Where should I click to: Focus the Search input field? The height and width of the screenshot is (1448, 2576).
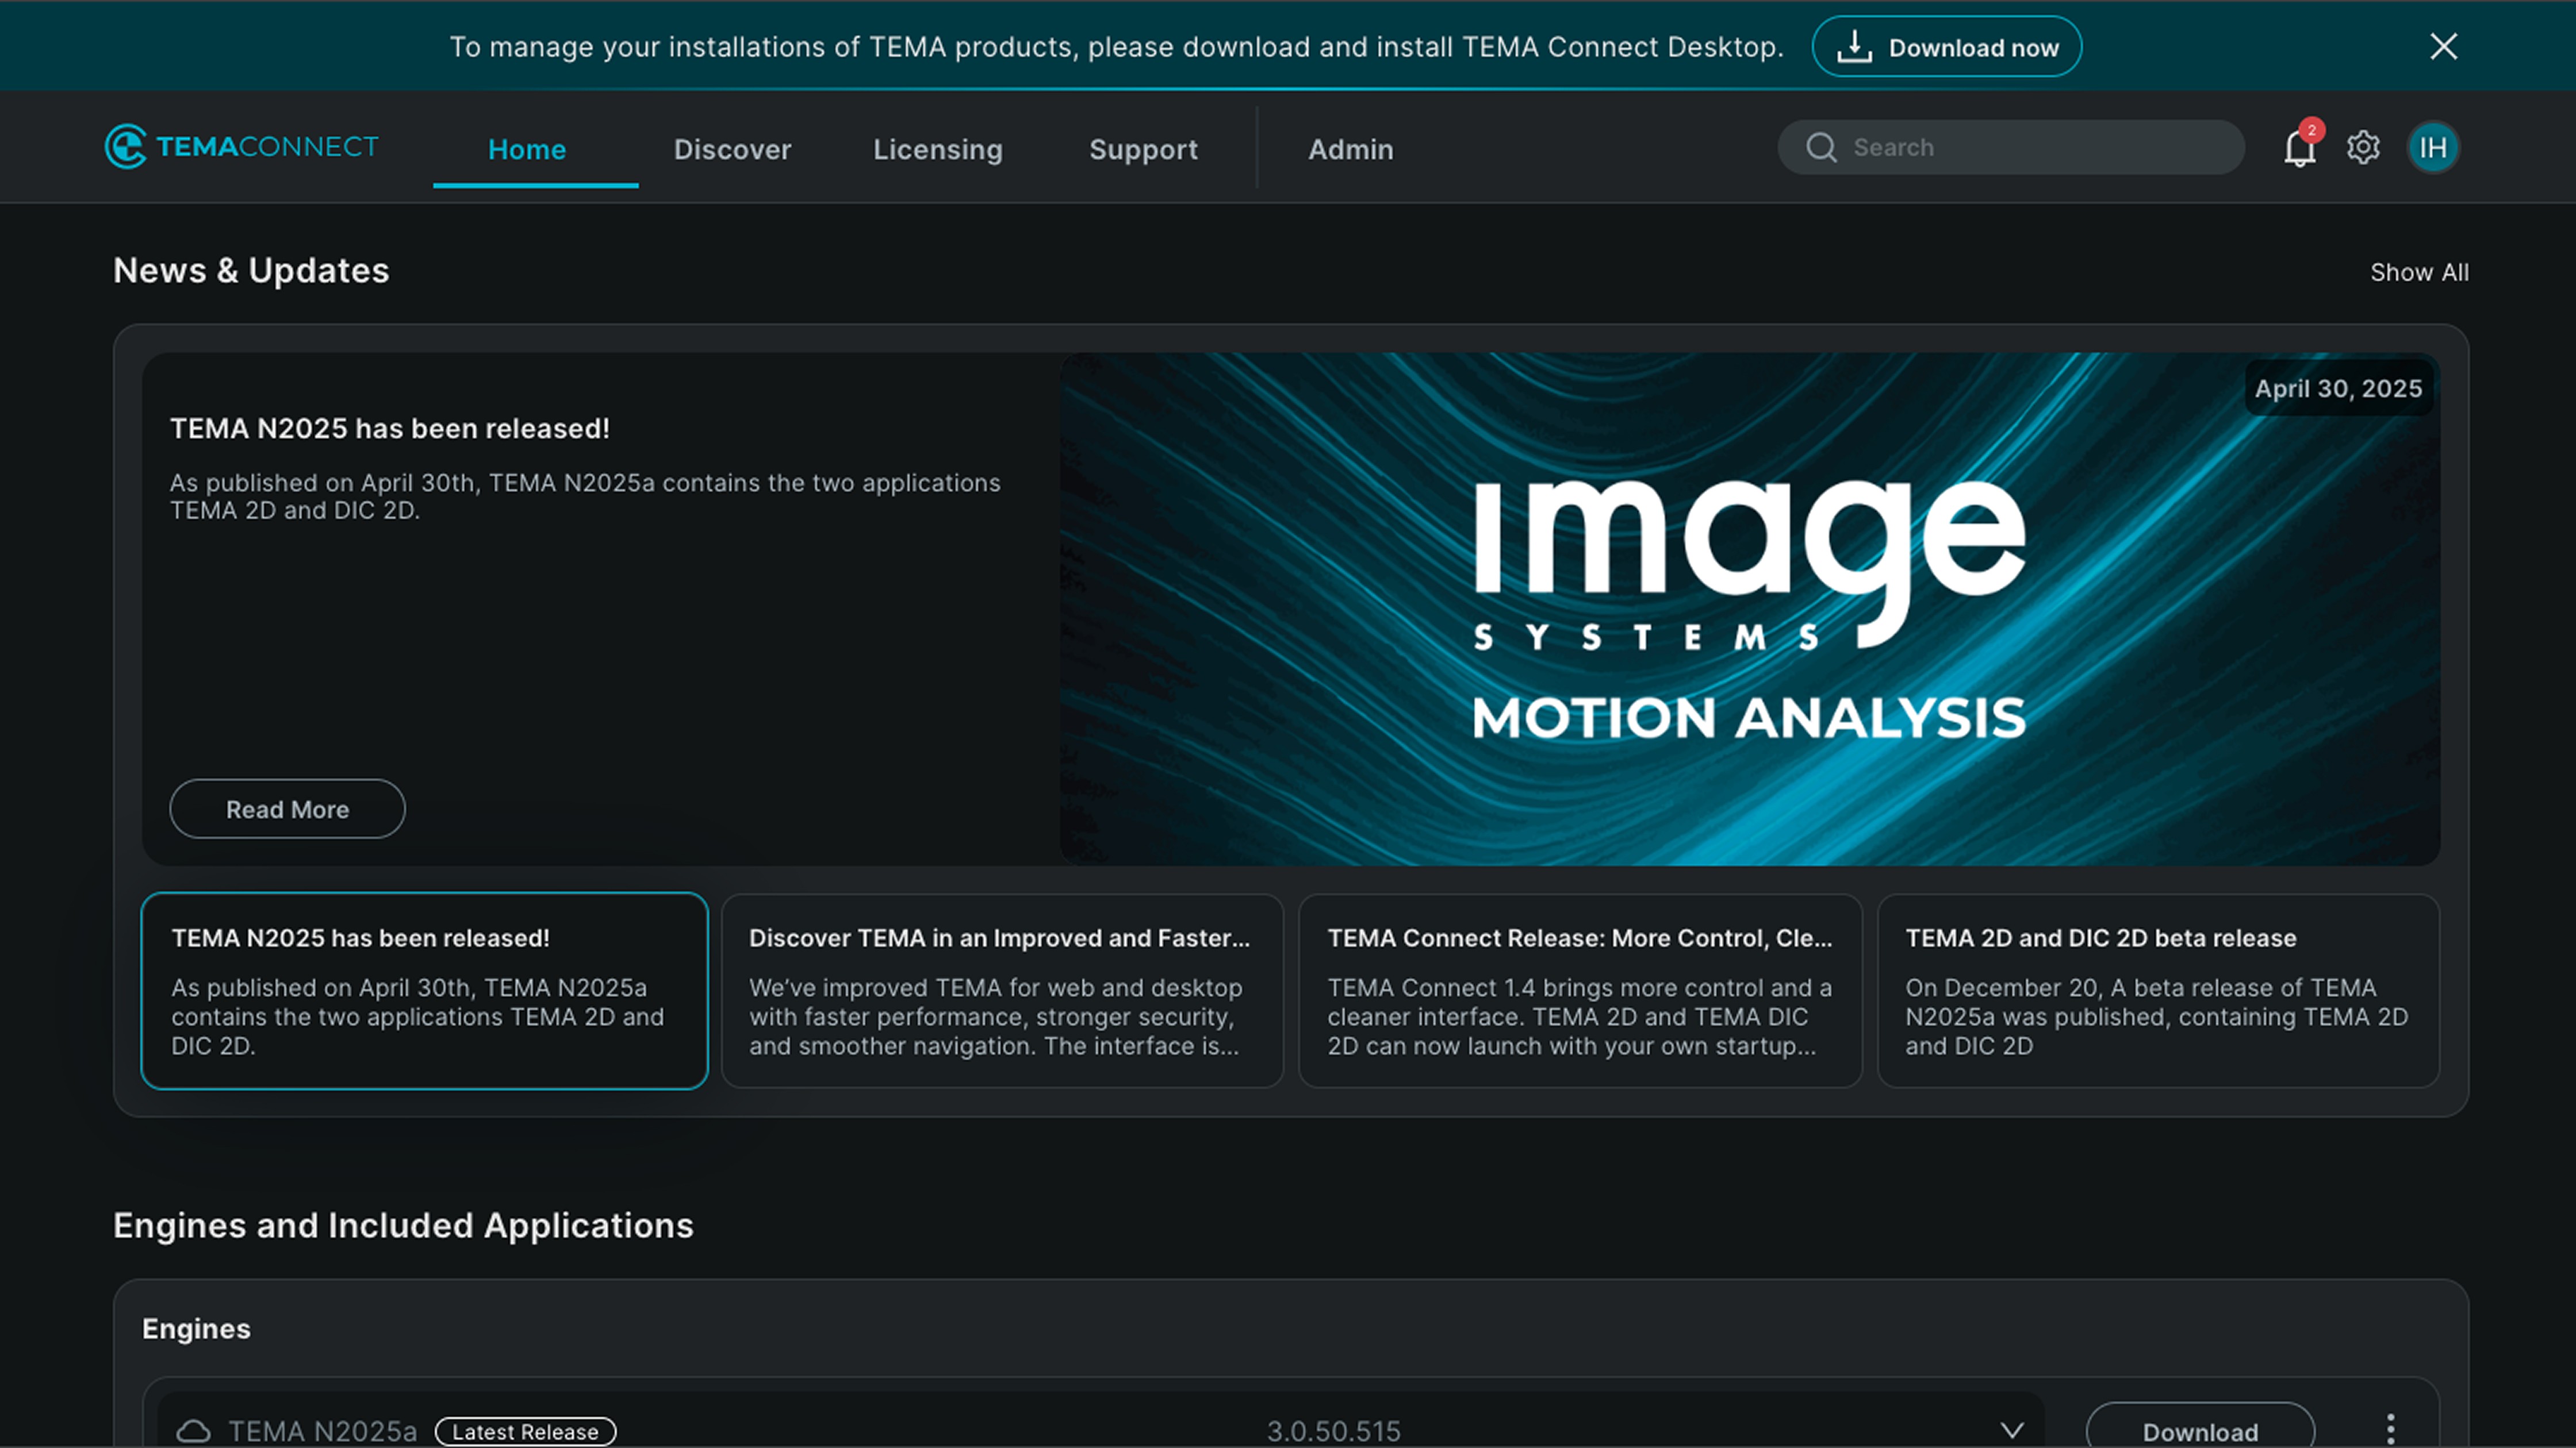[2030, 148]
